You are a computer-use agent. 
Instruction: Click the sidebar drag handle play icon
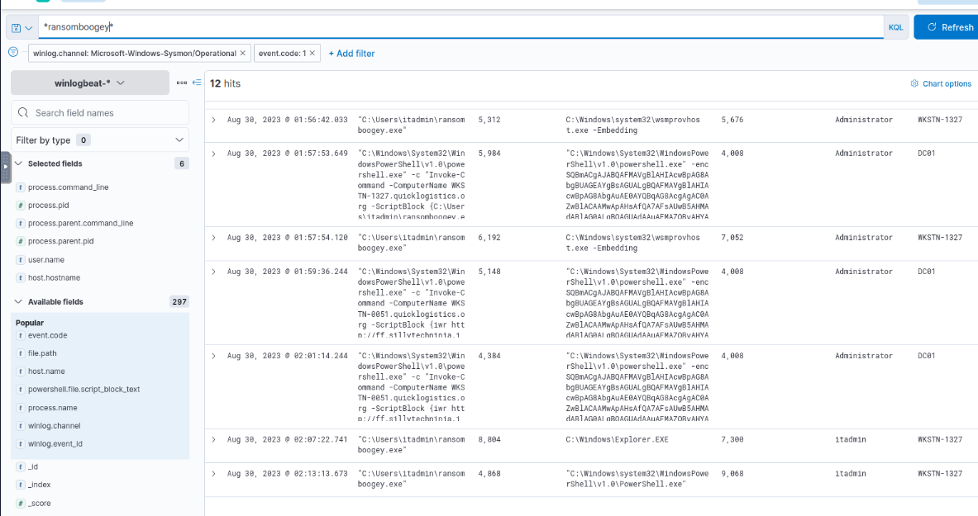click(5, 166)
